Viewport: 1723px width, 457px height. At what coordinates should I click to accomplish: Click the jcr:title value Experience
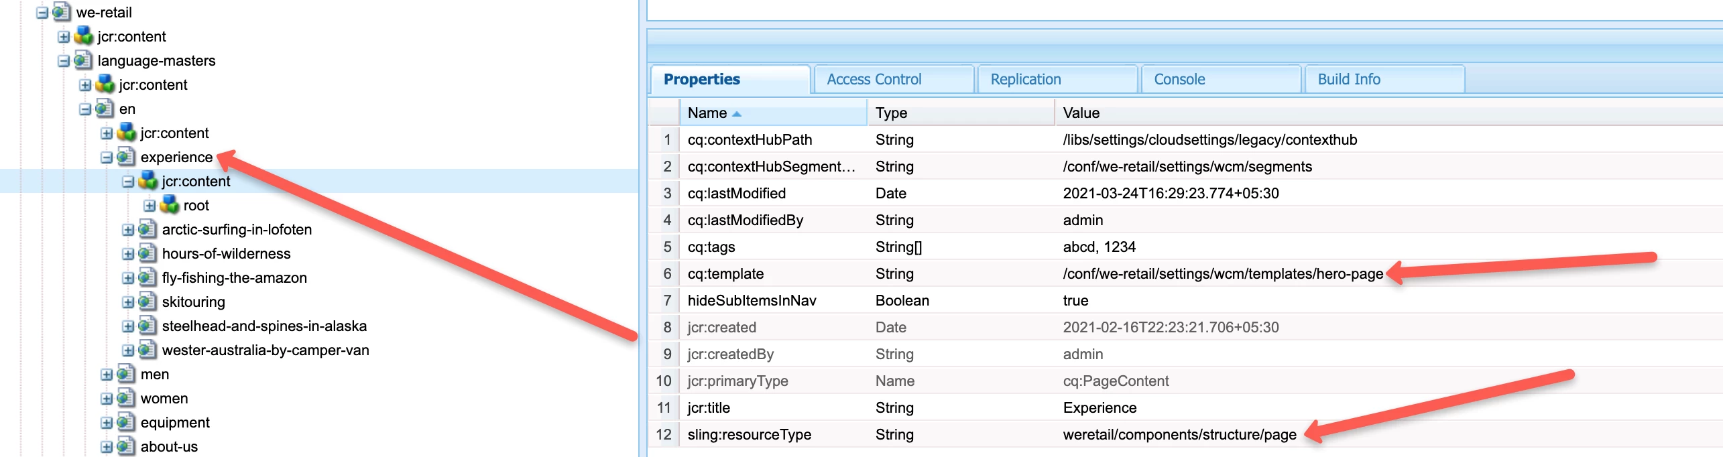tap(1100, 407)
